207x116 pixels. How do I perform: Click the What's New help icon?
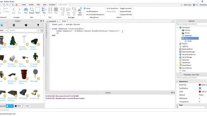pos(194,5)
